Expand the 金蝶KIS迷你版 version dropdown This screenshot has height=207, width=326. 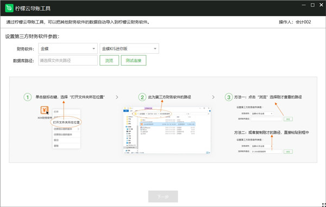[x=129, y=49]
